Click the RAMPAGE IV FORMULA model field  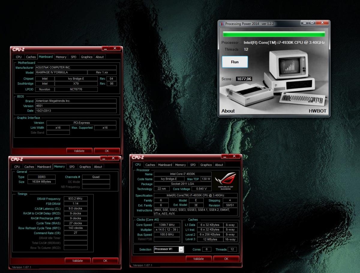(61, 72)
